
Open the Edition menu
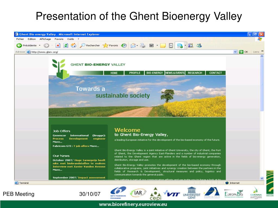coord(32,39)
